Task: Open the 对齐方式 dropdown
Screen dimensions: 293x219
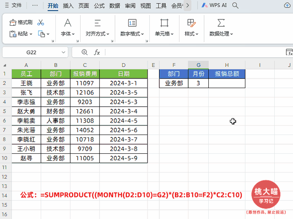Action: [98, 34]
